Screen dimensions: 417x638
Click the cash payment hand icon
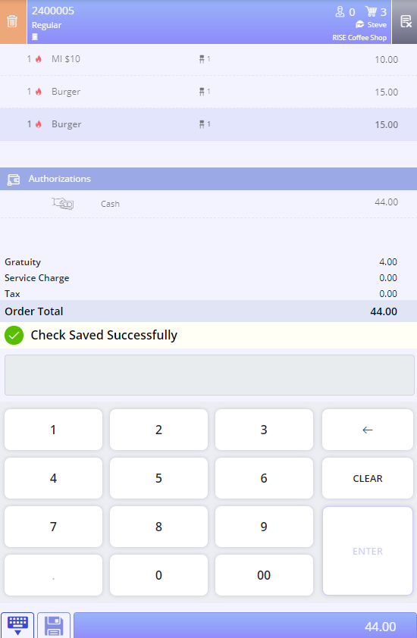[x=63, y=203]
